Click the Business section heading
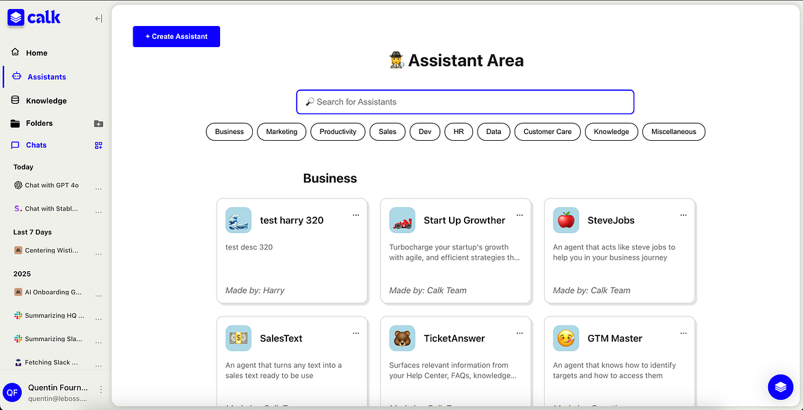803x410 pixels. tap(330, 178)
